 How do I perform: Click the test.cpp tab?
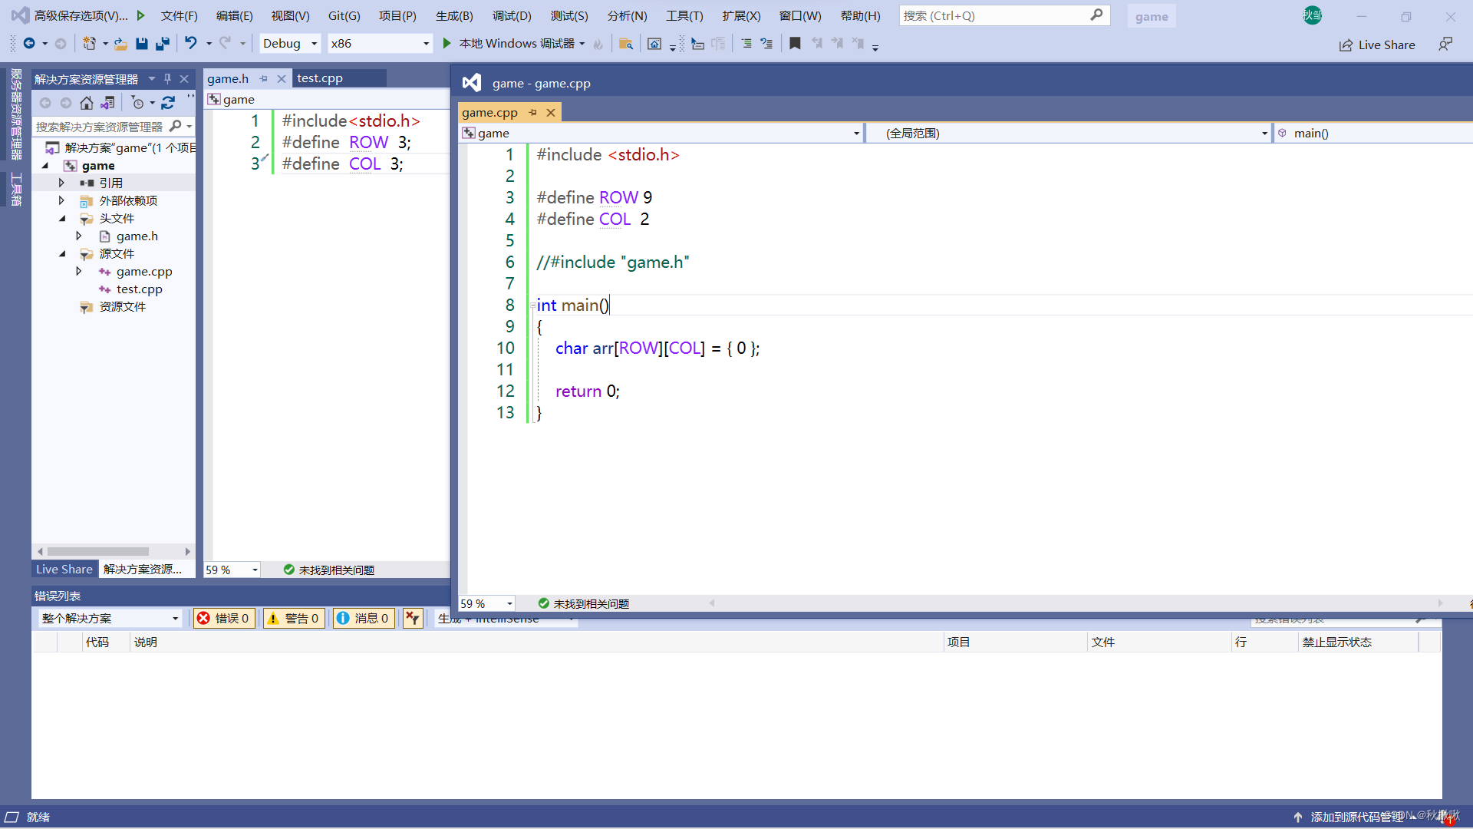coord(320,78)
